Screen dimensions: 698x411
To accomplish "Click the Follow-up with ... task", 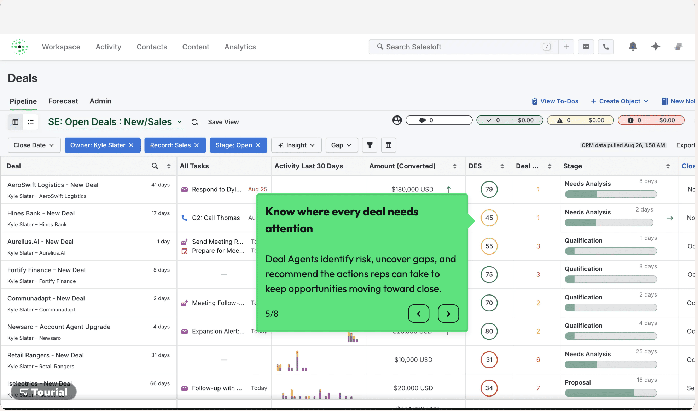I will [217, 388].
